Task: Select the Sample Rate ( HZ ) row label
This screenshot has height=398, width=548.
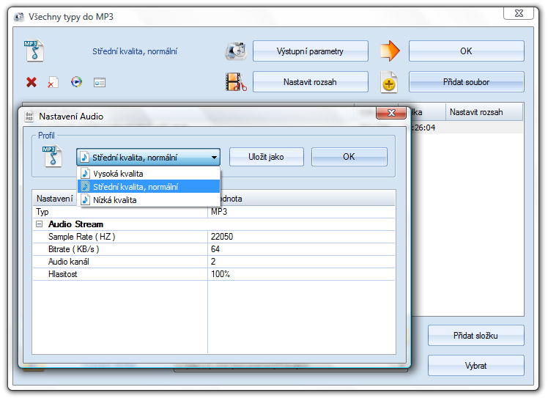Action: tap(82, 237)
